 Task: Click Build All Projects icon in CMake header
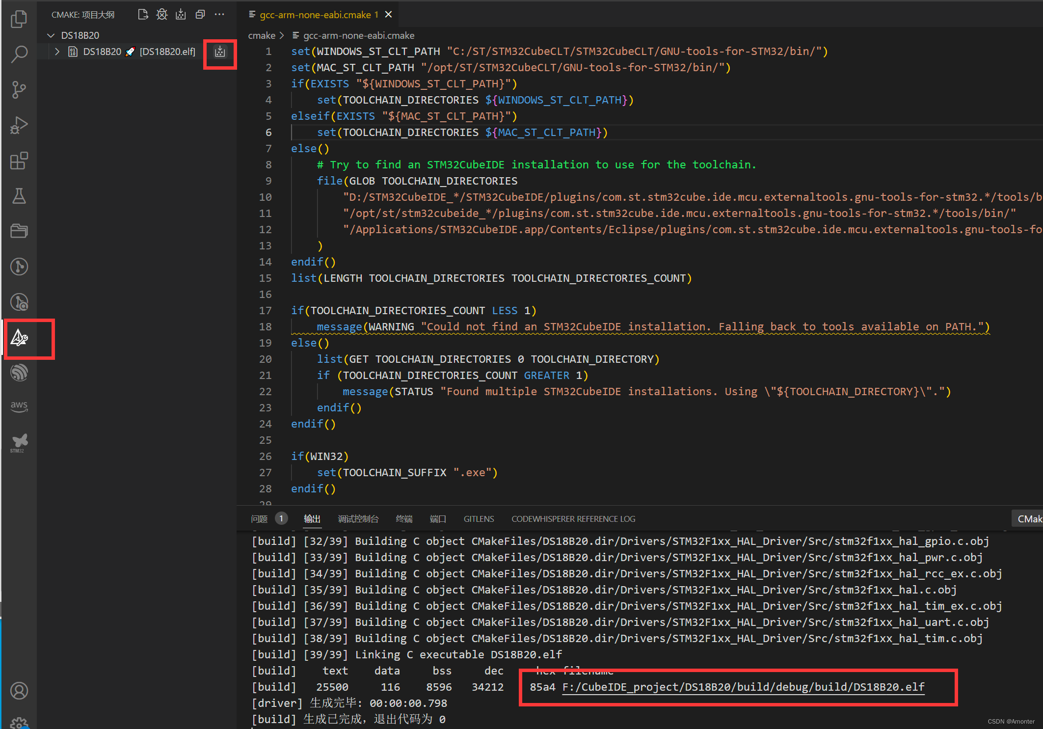click(x=181, y=15)
